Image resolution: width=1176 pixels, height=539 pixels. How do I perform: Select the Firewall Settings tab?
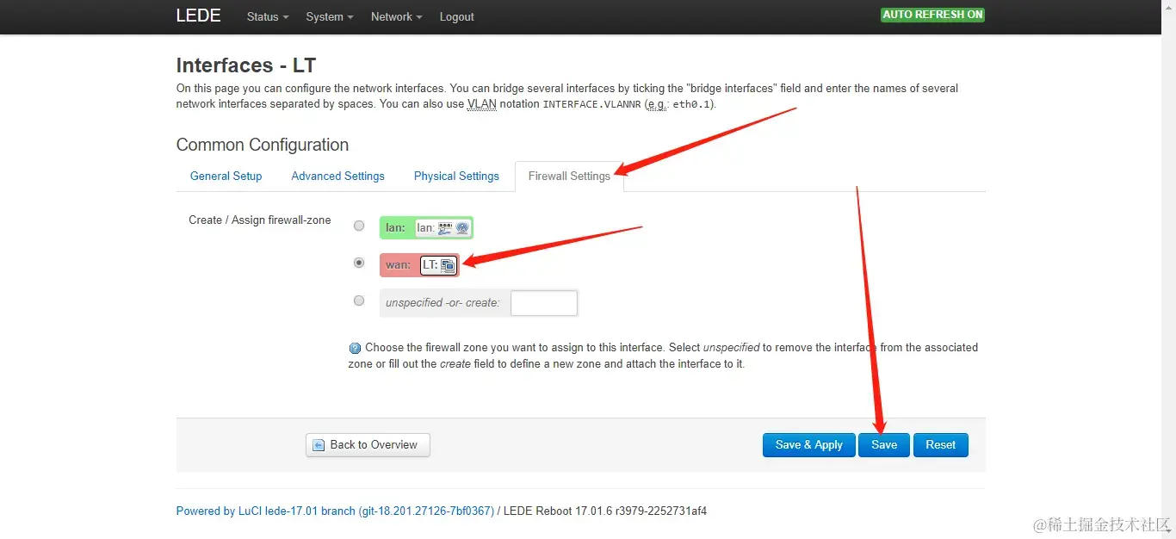pos(569,176)
